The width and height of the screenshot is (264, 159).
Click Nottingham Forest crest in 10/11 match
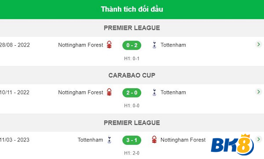coord(109,92)
